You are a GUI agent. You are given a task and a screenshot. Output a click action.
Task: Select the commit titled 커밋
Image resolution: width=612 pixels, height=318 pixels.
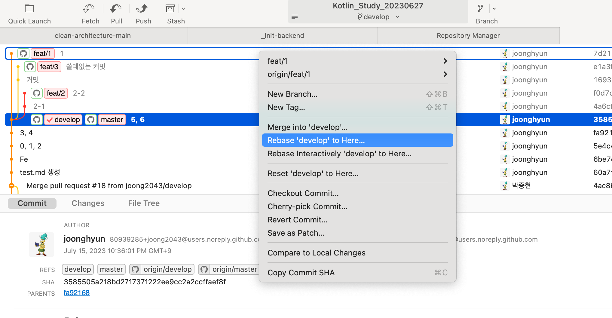[32, 80]
